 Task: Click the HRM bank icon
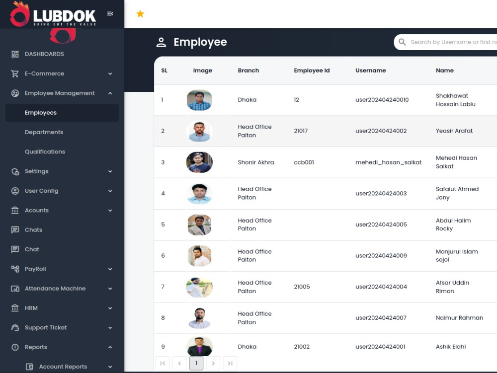[x=15, y=308]
